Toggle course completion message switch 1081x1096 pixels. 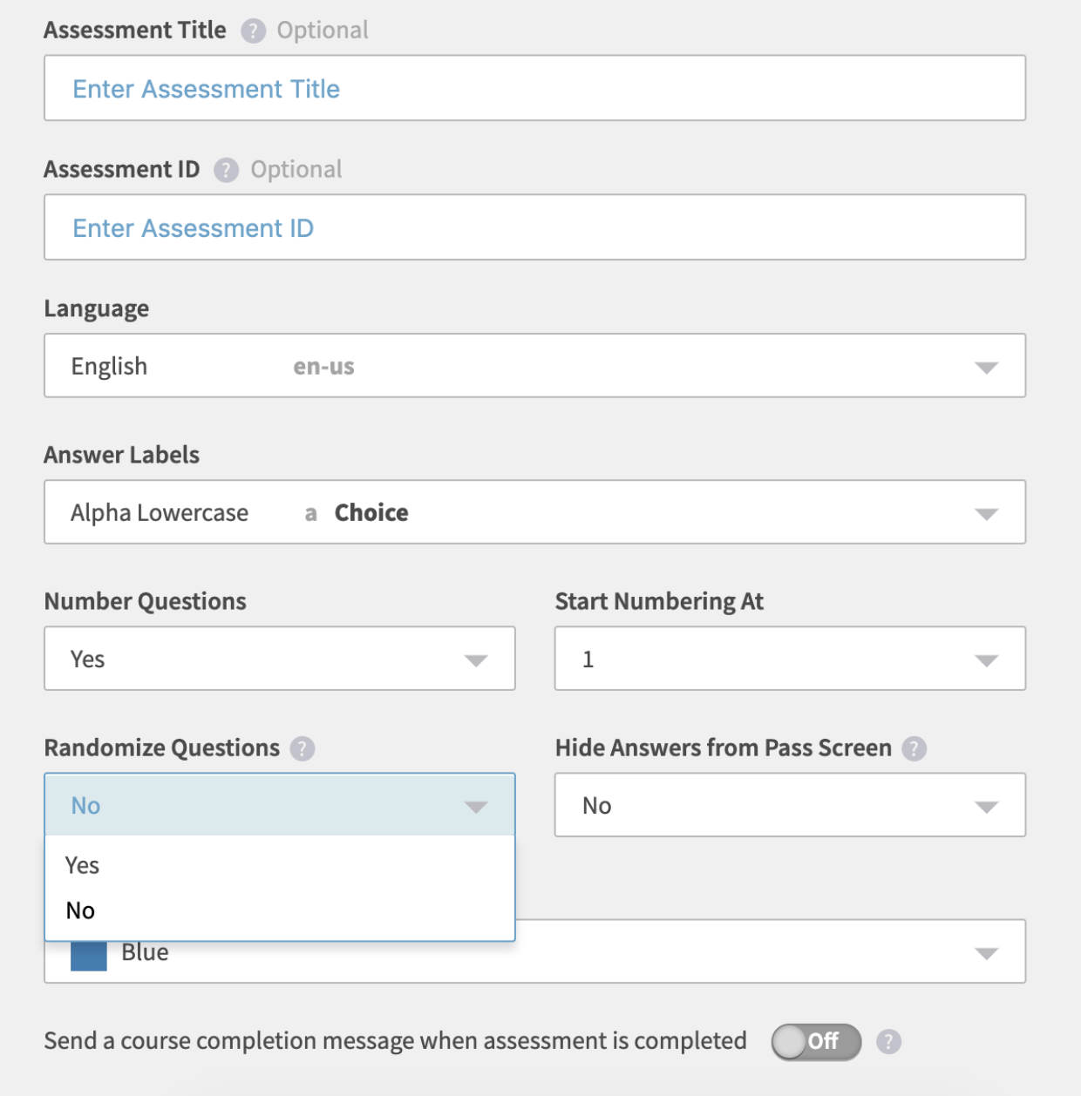pyautogui.click(x=816, y=1041)
